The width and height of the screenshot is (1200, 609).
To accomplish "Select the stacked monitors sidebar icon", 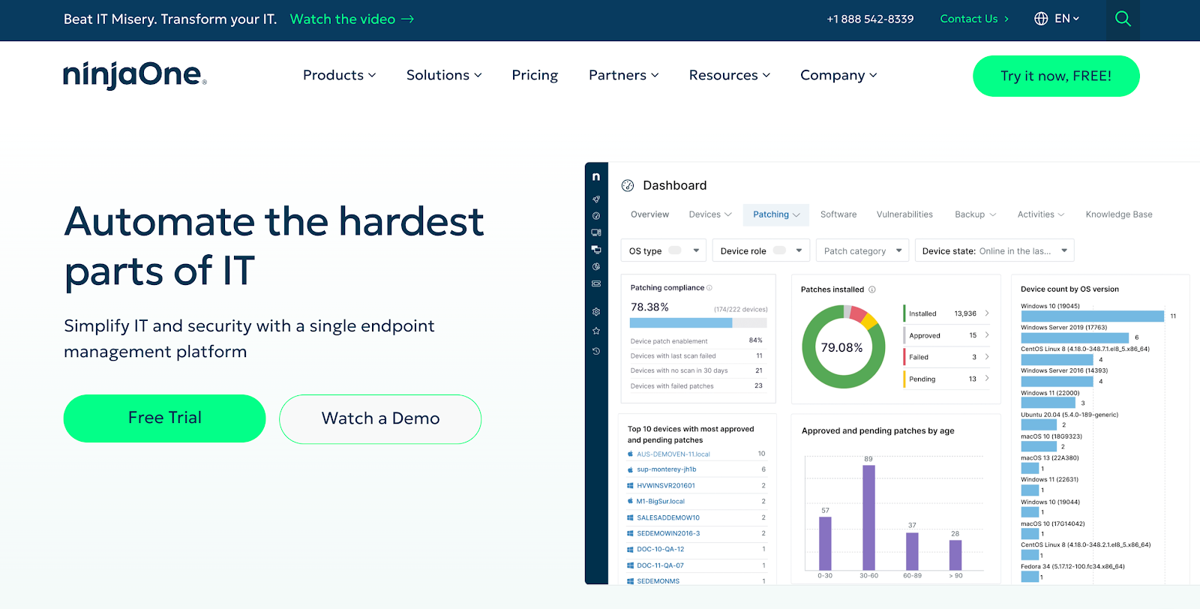I will 596,250.
